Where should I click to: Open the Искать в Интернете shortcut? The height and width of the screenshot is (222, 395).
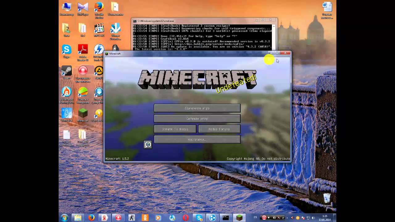pyautogui.click(x=83, y=95)
